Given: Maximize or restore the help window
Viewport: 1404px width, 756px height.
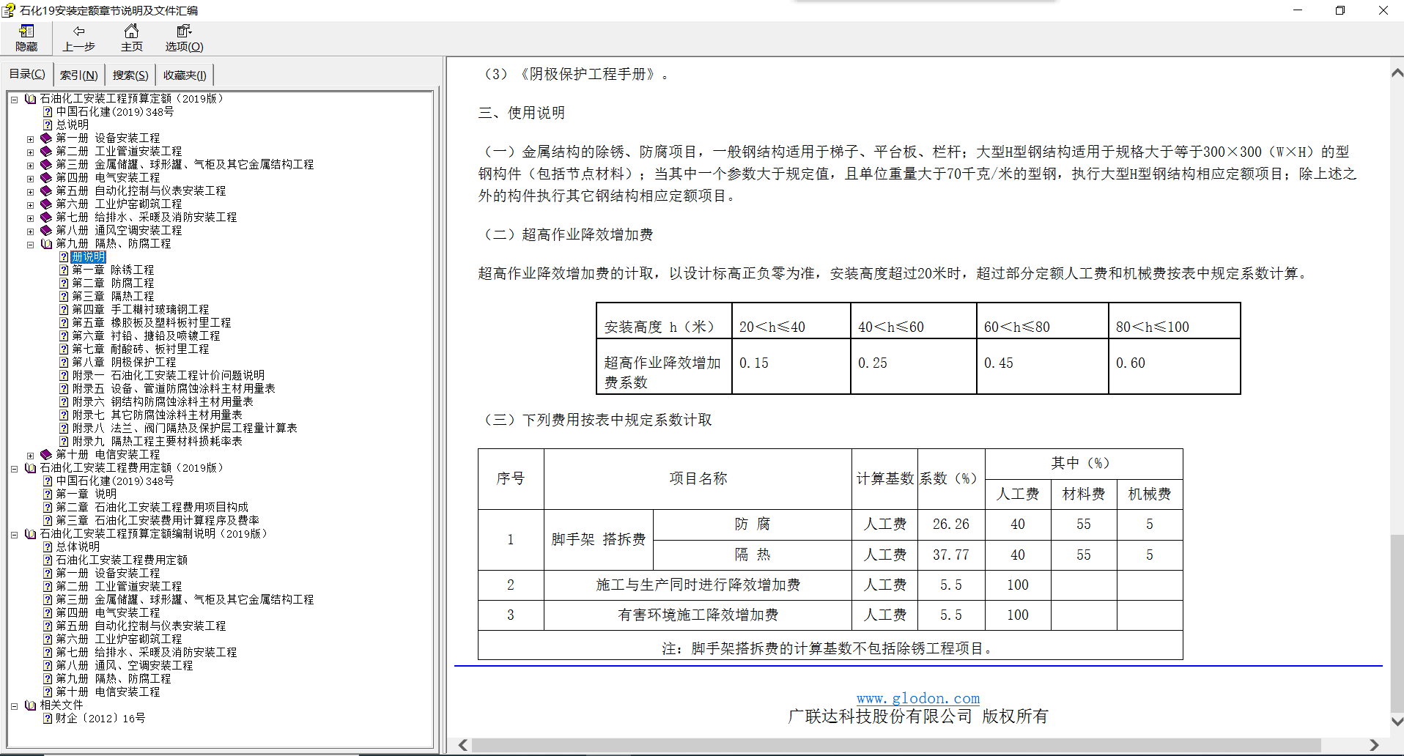Looking at the screenshot, I should pyautogui.click(x=1340, y=10).
